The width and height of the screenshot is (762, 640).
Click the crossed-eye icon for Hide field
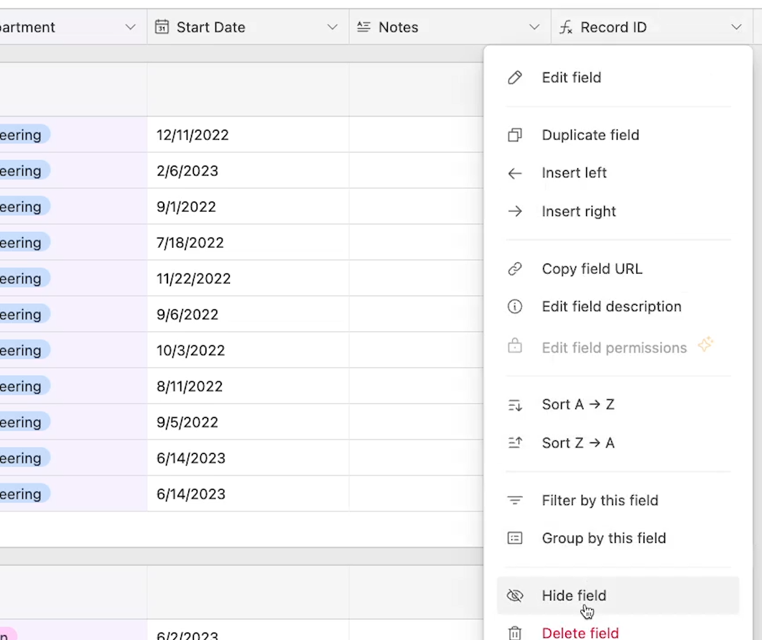coord(515,595)
